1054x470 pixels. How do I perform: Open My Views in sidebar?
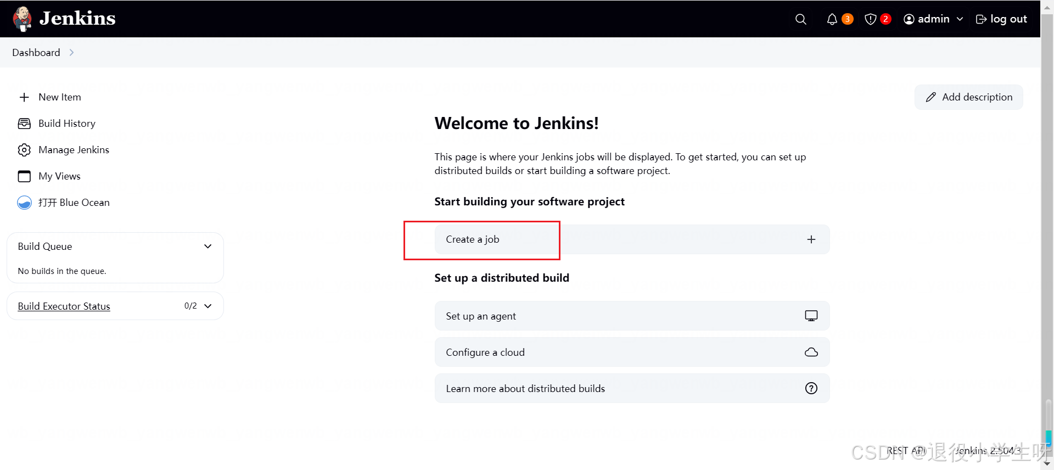59,176
